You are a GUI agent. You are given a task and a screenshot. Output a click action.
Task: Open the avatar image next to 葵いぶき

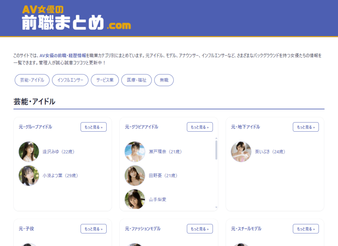241,152
